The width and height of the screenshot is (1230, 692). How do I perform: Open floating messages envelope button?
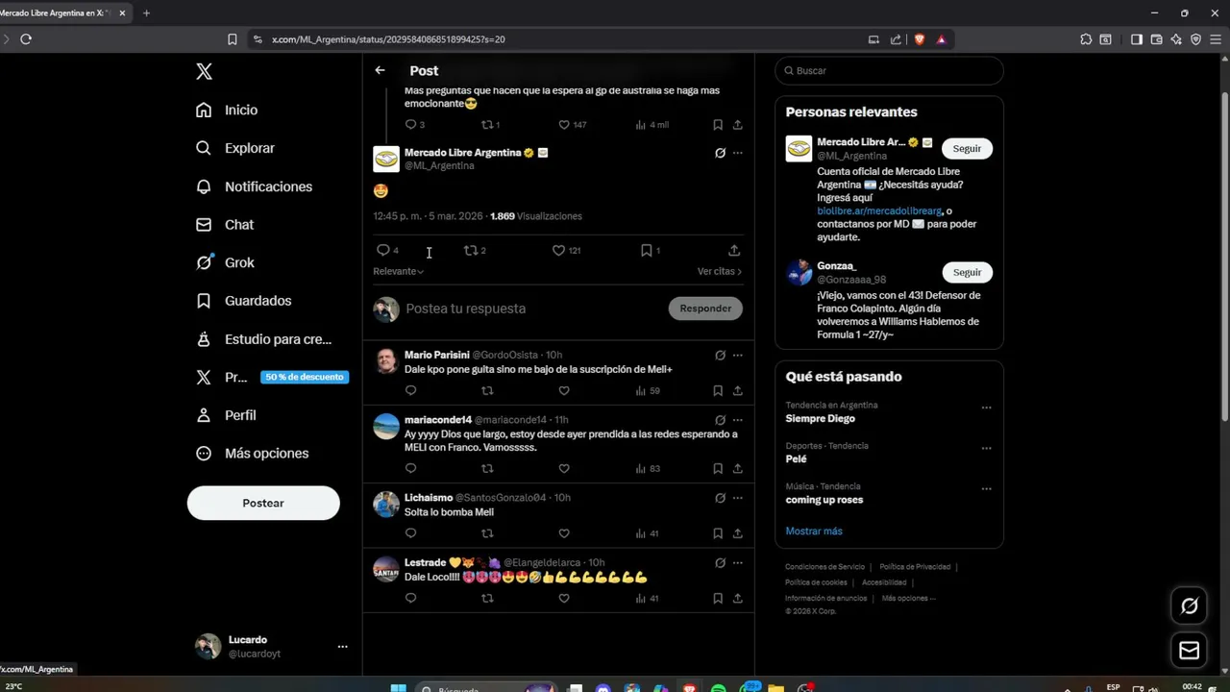pyautogui.click(x=1190, y=651)
